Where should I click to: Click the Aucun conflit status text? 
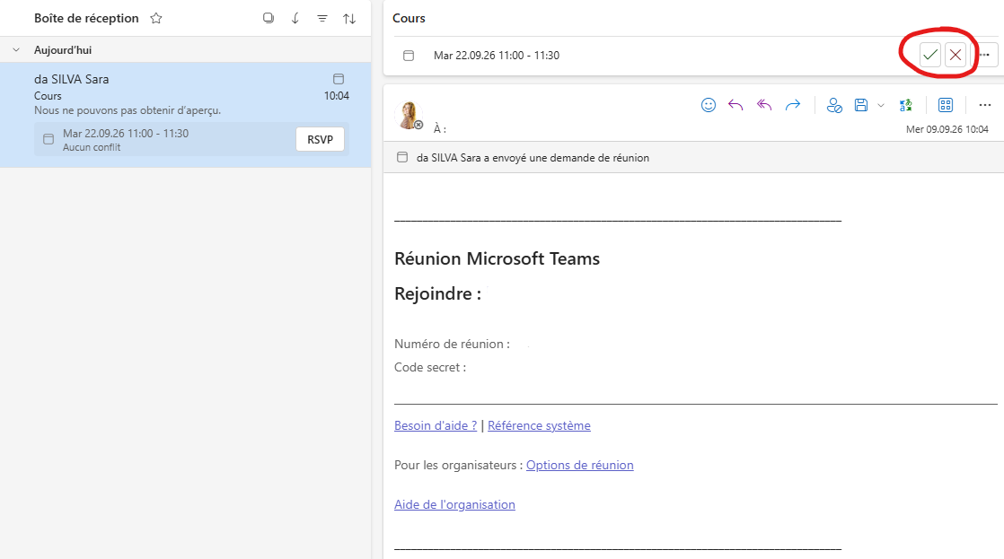92,147
